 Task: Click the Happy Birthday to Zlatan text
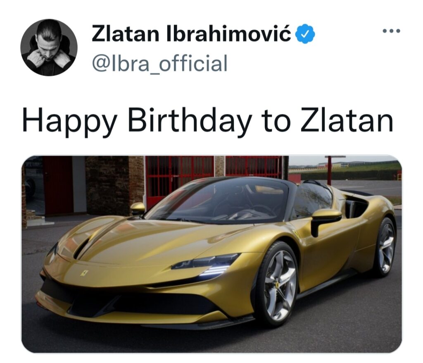(x=207, y=121)
